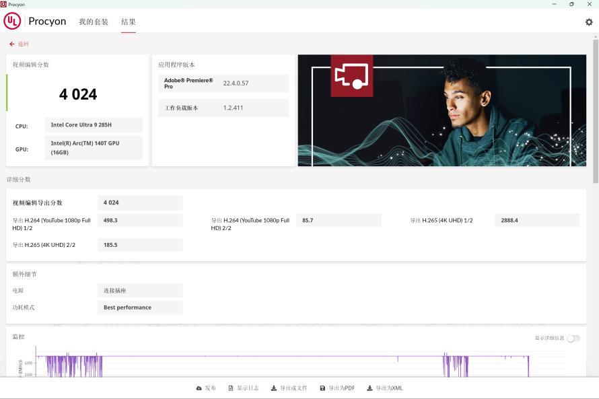Click the H.265 1/2 value 2888.4
The height and width of the screenshot is (399, 599).
click(x=538, y=220)
